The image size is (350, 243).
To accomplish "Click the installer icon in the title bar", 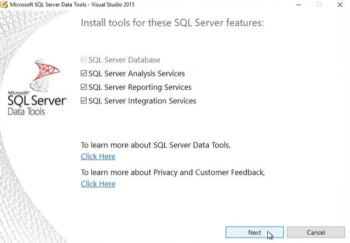I will pos(4,5).
